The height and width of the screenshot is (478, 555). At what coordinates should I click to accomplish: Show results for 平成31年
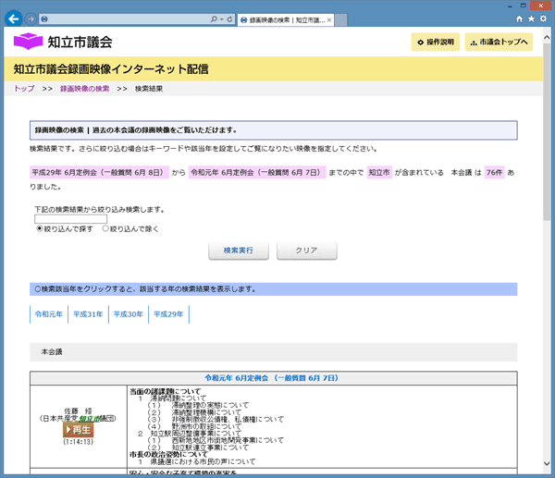coord(88,314)
